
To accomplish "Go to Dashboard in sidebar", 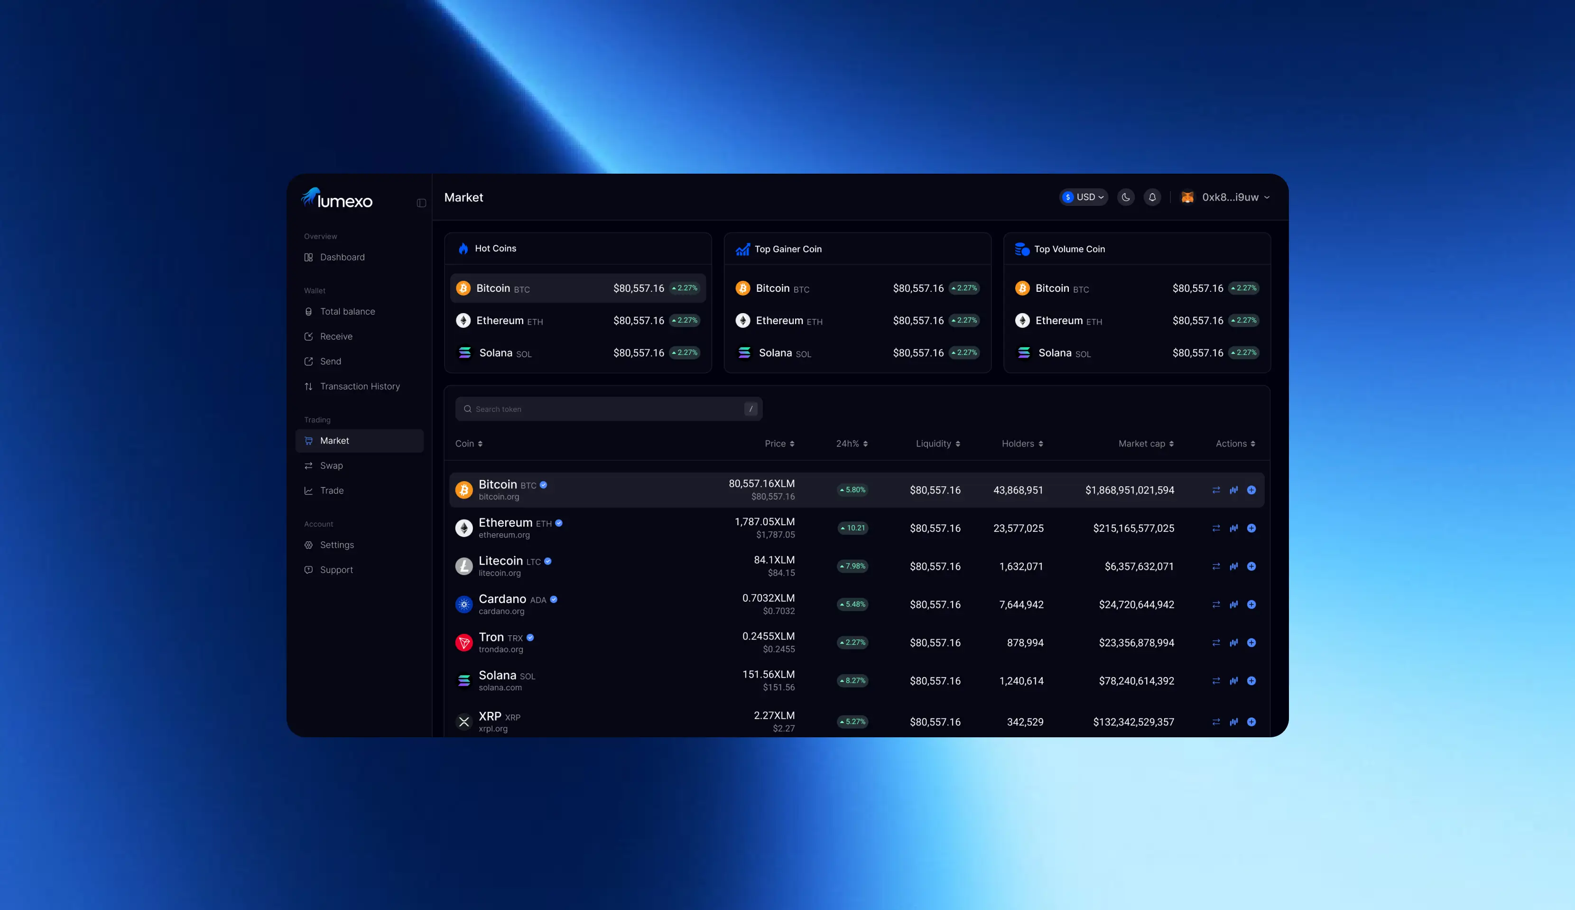I will coord(342,257).
